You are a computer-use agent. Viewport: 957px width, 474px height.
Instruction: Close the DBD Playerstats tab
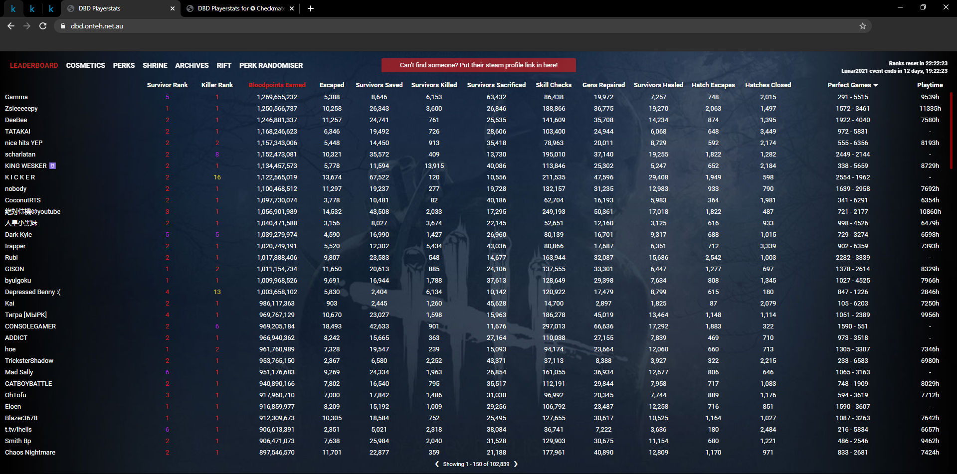click(173, 8)
